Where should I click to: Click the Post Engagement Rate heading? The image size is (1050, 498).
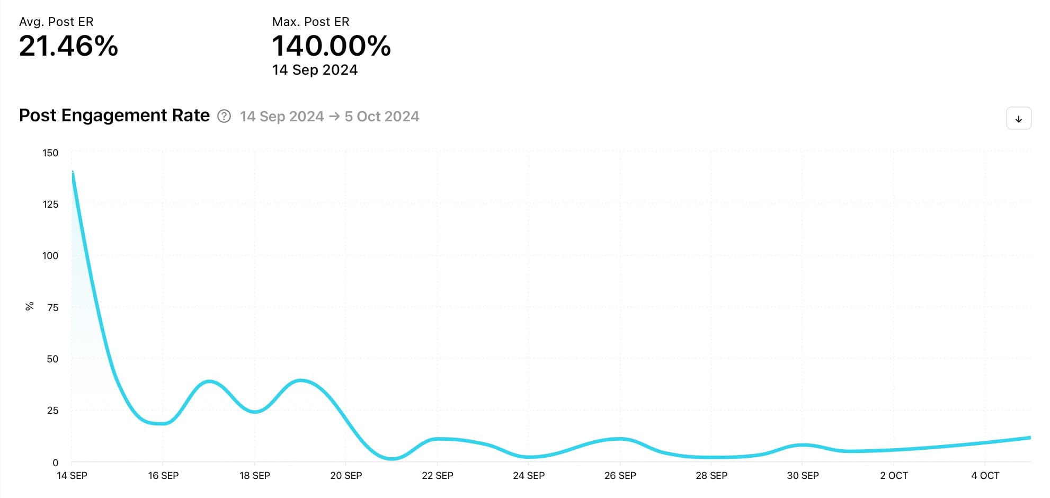114,115
